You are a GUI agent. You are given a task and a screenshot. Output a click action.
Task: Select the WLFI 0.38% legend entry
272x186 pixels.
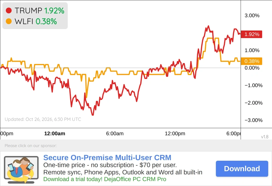click(x=31, y=22)
